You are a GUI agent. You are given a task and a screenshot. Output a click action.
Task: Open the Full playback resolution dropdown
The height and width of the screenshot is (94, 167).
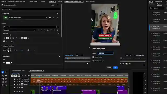(x=128, y=55)
